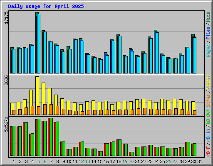213x166 pixels.
Task: Click the Files legend label
Action: pyautogui.click(x=208, y=33)
